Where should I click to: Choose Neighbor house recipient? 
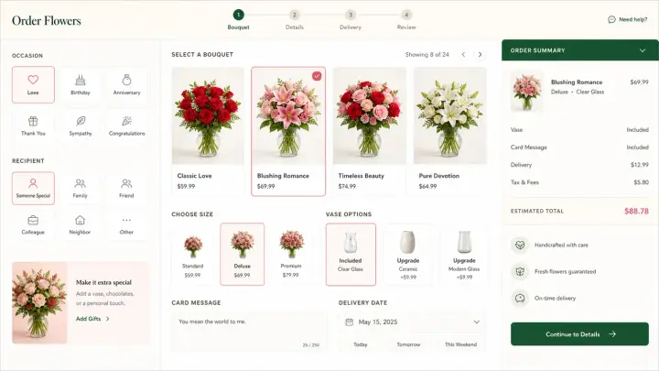click(x=80, y=225)
